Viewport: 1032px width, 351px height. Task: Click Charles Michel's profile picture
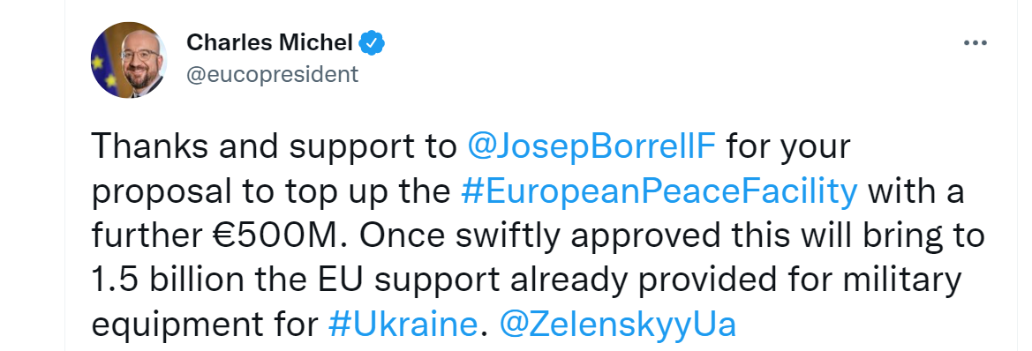pos(129,60)
